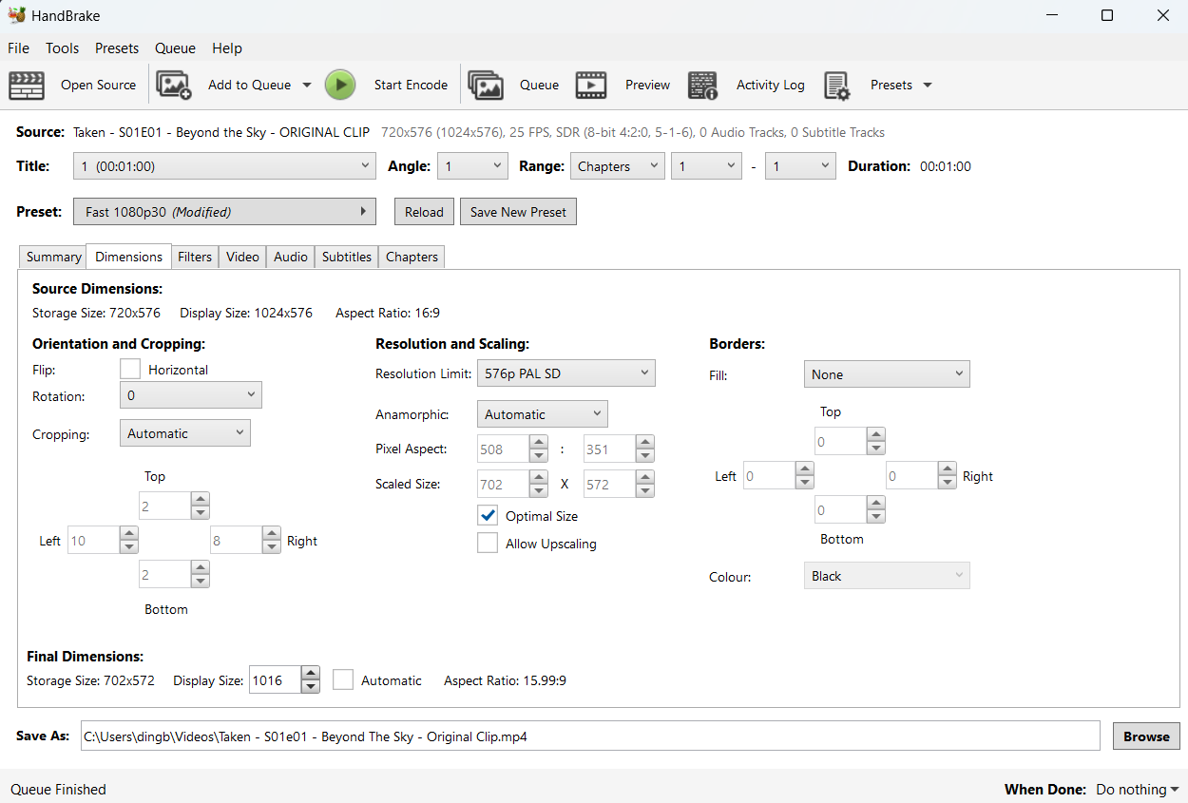Click the HandBrake app logo in title bar
Viewport: 1188px width, 803px height.
[x=16, y=15]
